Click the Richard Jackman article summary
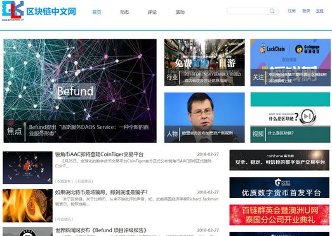Screen dimensions: 332x236 point(136,202)
